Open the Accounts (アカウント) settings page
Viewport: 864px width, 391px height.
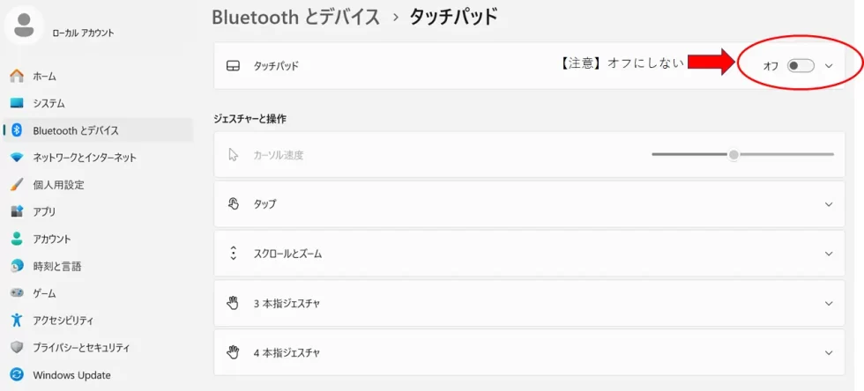click(51, 239)
